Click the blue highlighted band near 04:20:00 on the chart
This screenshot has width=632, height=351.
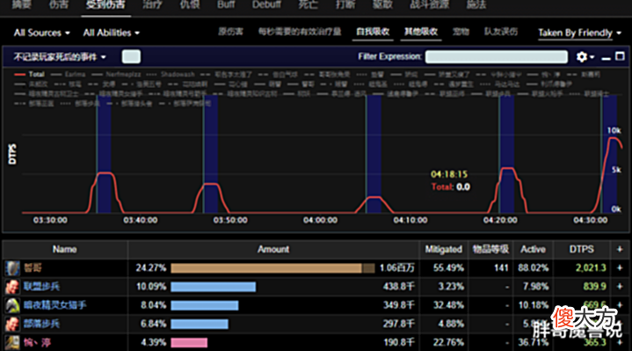click(x=506, y=154)
